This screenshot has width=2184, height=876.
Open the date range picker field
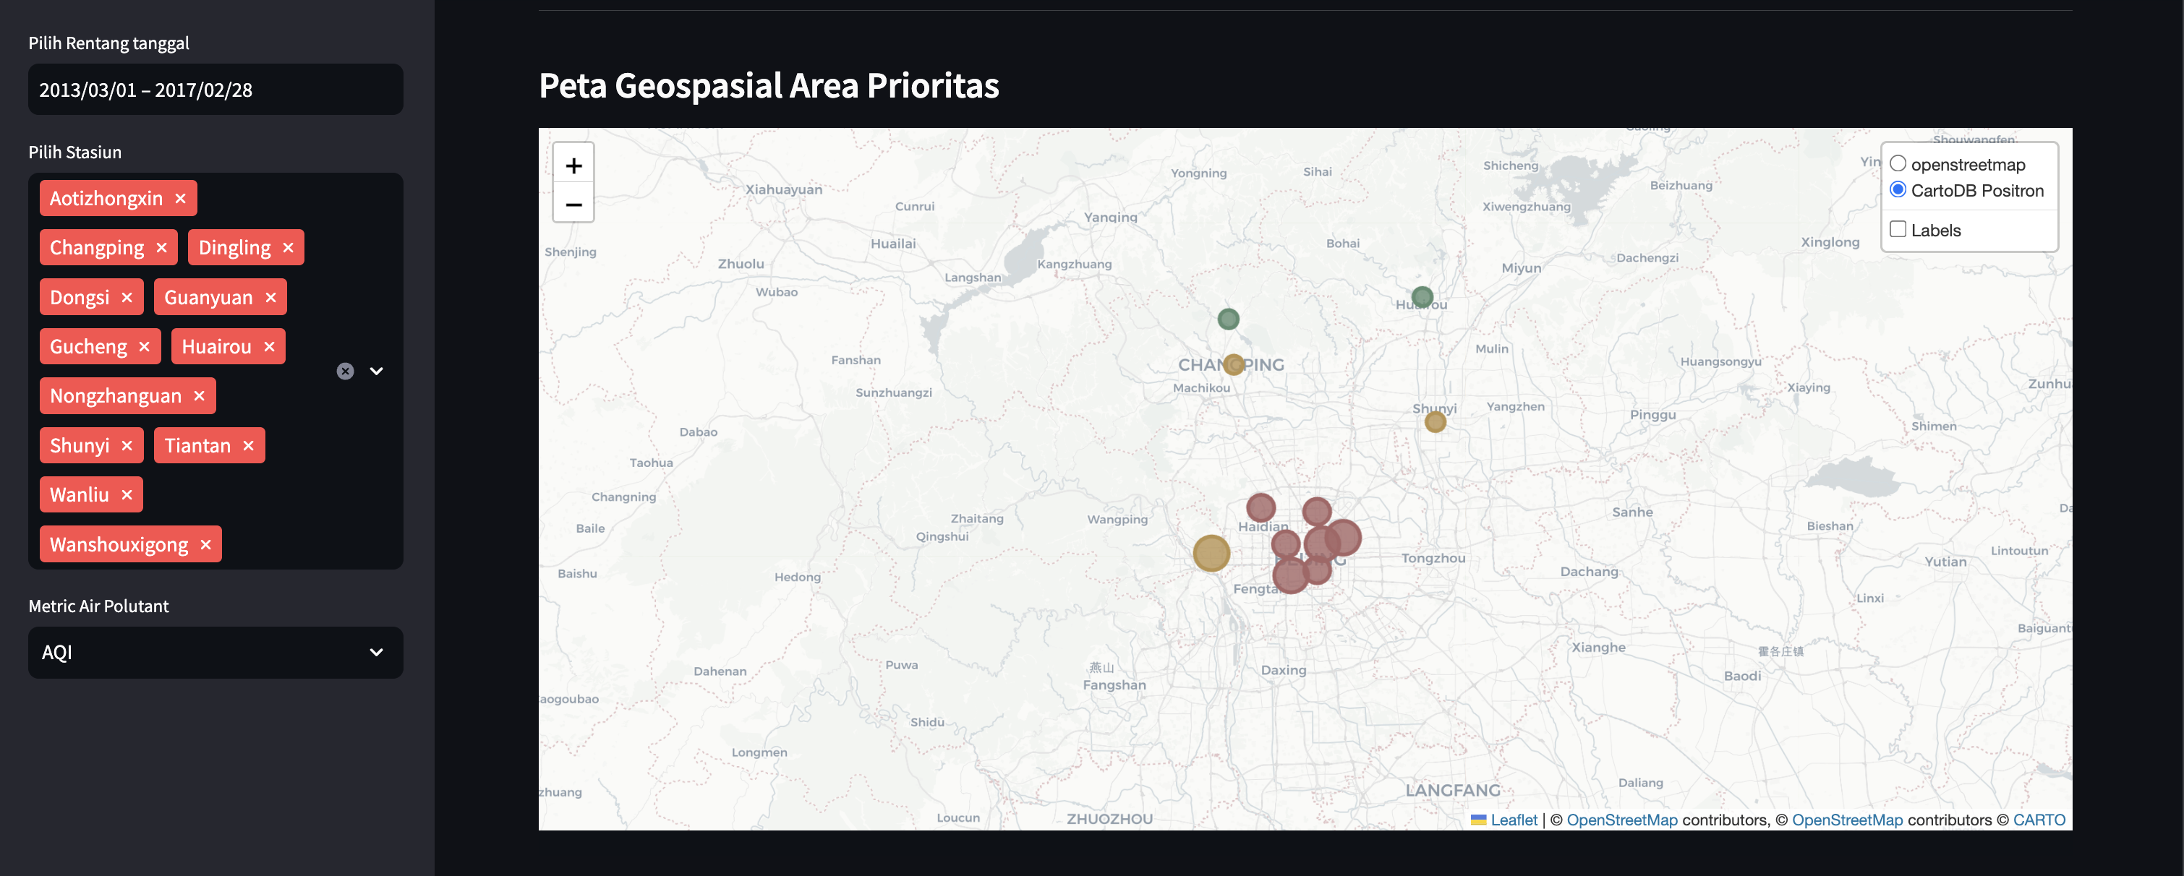pos(216,90)
